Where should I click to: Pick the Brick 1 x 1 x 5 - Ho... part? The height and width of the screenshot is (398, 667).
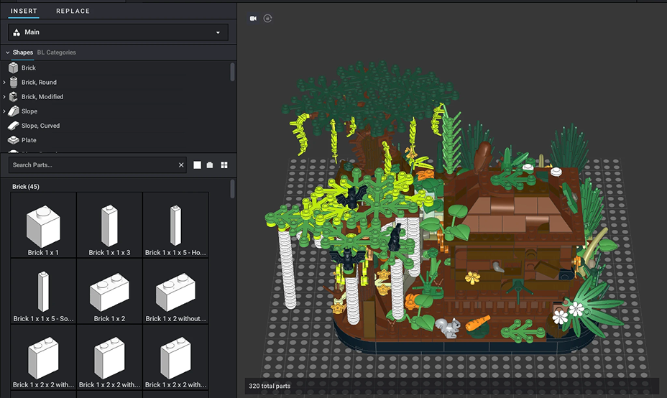tap(175, 225)
